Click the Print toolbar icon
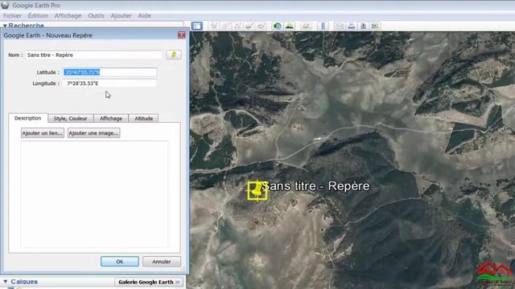 point(352,26)
